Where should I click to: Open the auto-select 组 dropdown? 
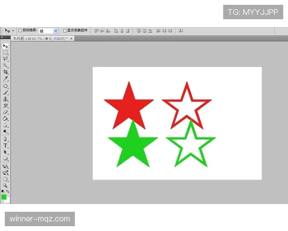[48, 31]
